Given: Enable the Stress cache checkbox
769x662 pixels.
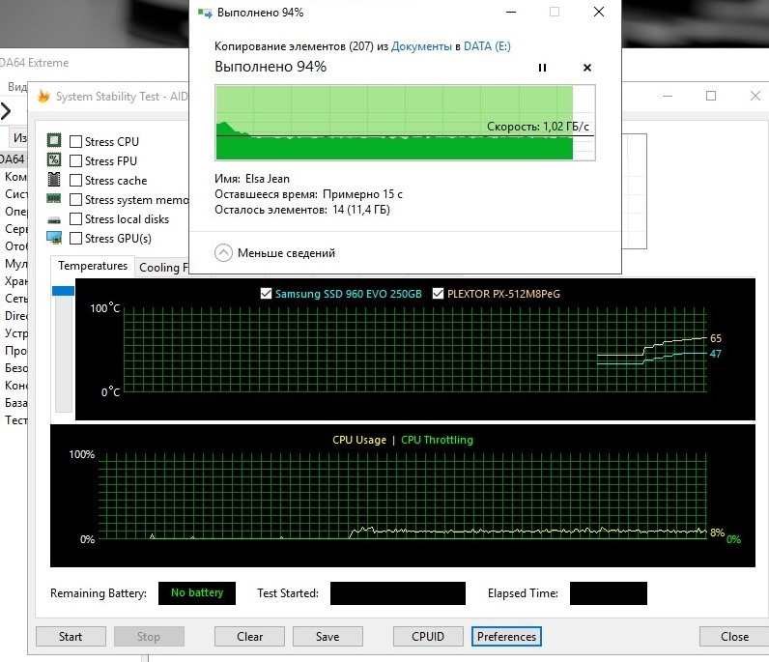Looking at the screenshot, I should [x=75, y=181].
